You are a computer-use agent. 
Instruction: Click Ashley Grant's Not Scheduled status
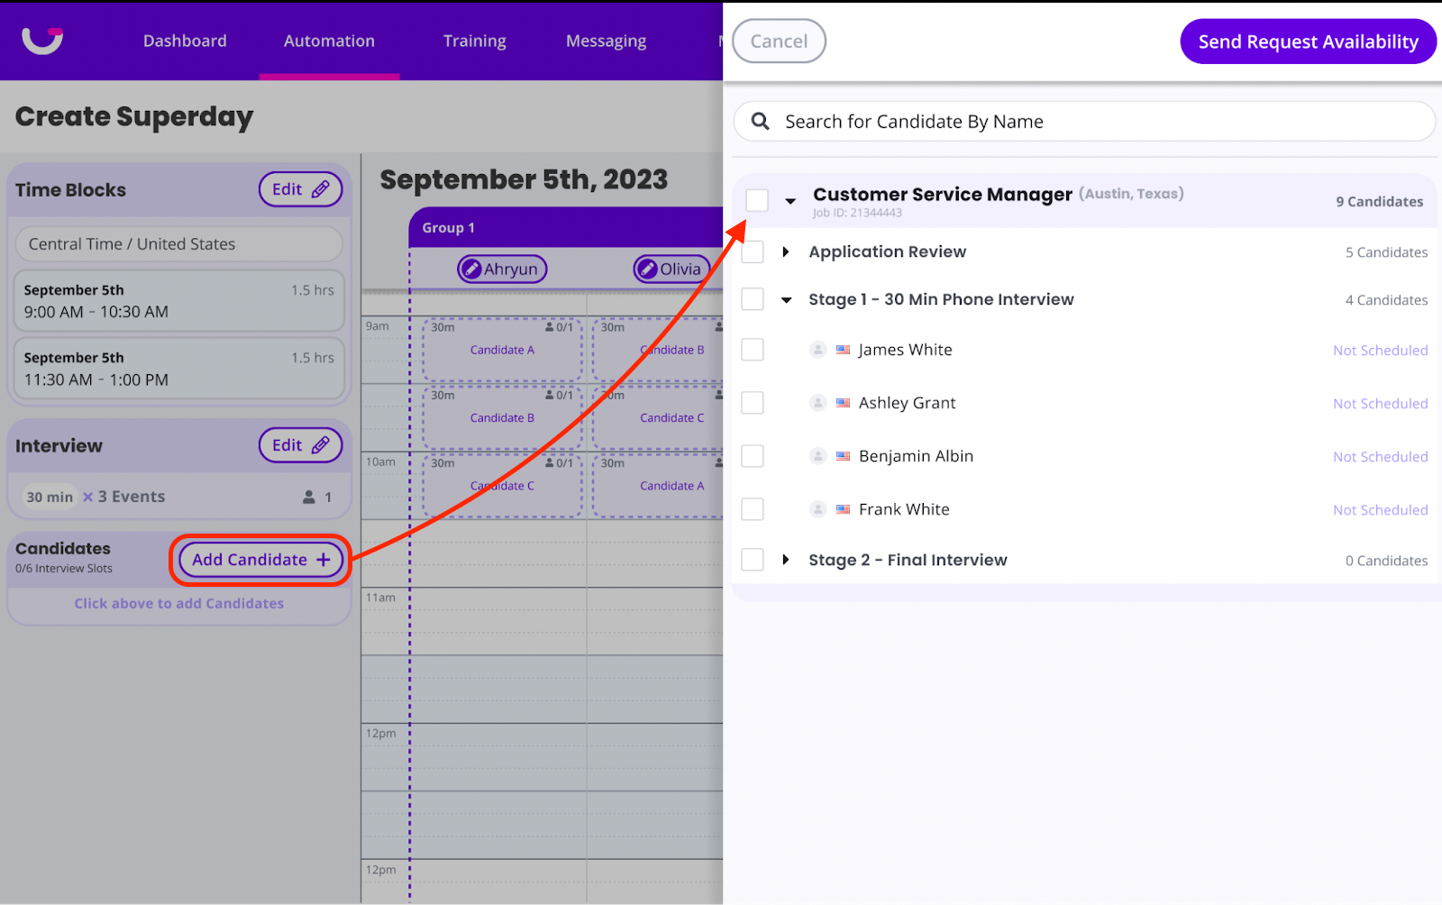pyautogui.click(x=1380, y=404)
